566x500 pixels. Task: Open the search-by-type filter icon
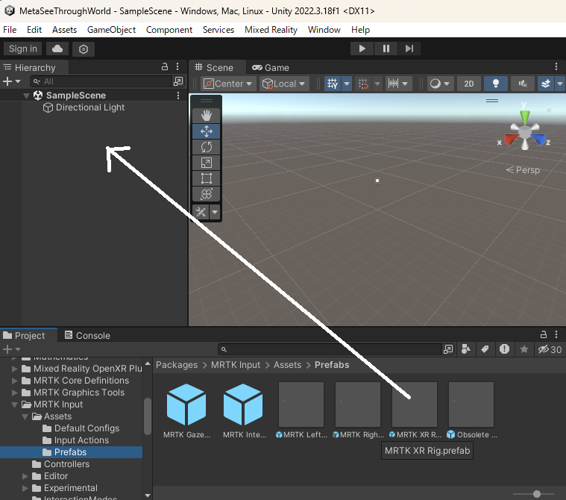[465, 349]
